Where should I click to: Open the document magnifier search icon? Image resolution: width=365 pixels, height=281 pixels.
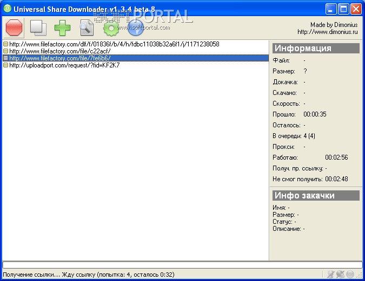[87, 28]
